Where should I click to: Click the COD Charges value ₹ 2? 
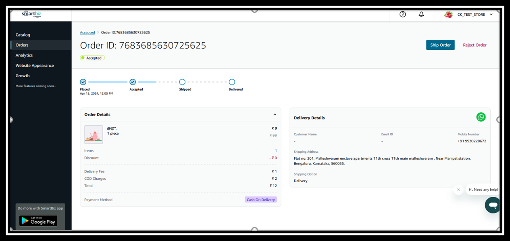(274, 179)
